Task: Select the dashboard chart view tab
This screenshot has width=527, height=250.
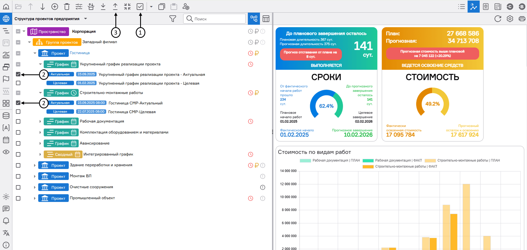Action: pos(473,7)
